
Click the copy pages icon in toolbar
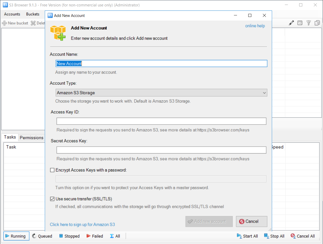pos(317,23)
